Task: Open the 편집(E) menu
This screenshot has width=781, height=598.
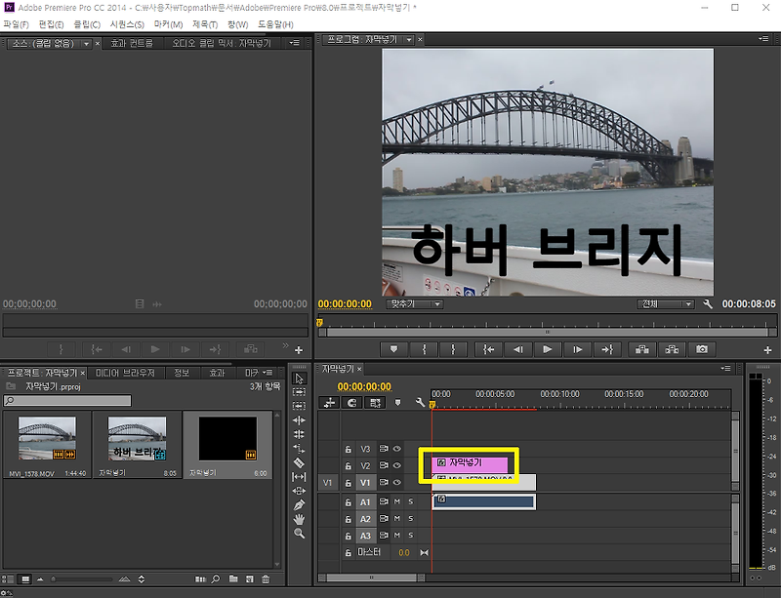Action: [x=51, y=24]
